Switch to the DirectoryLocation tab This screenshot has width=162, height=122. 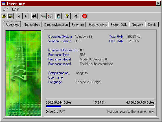[x=56, y=25]
